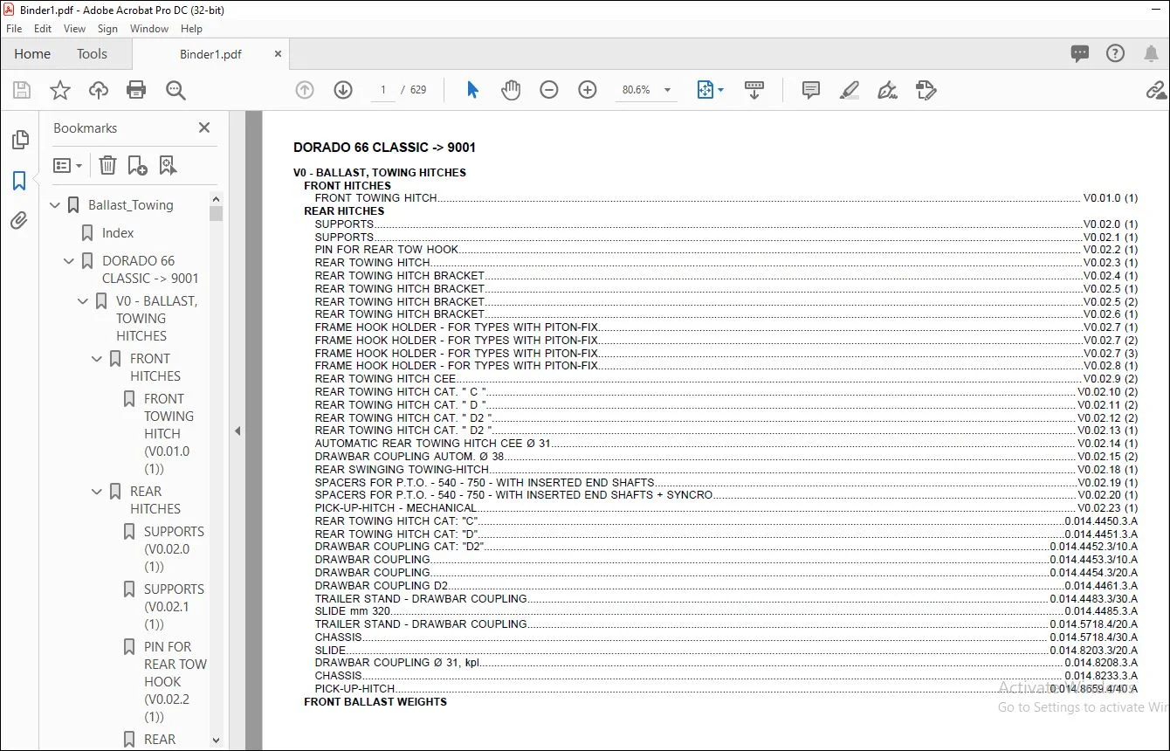Open the FRONT TOWING HITCH (V0.01.0 (1)) bookmark

click(x=169, y=434)
